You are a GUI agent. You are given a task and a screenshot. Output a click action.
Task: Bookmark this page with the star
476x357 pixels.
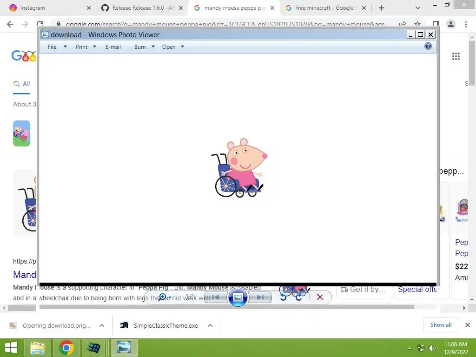point(417,24)
